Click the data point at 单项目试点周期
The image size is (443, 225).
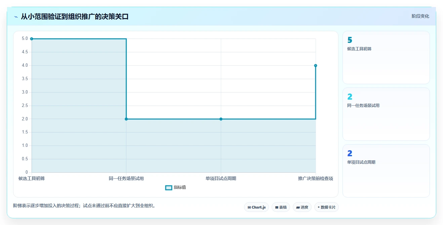(221, 119)
